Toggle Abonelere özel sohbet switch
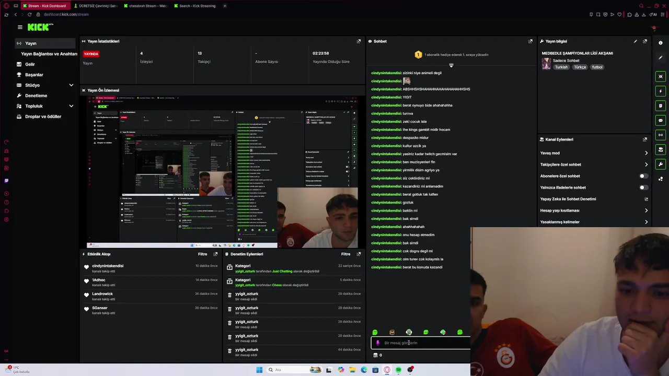Image resolution: width=669 pixels, height=376 pixels. click(643, 176)
